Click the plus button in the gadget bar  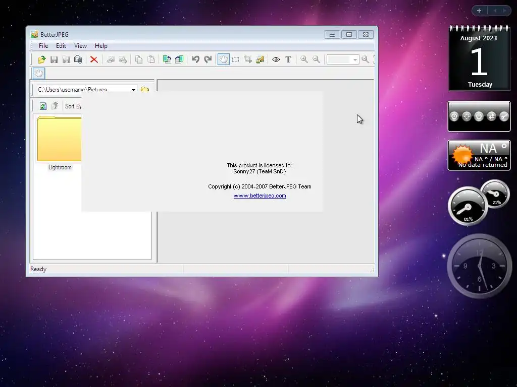coord(479,11)
